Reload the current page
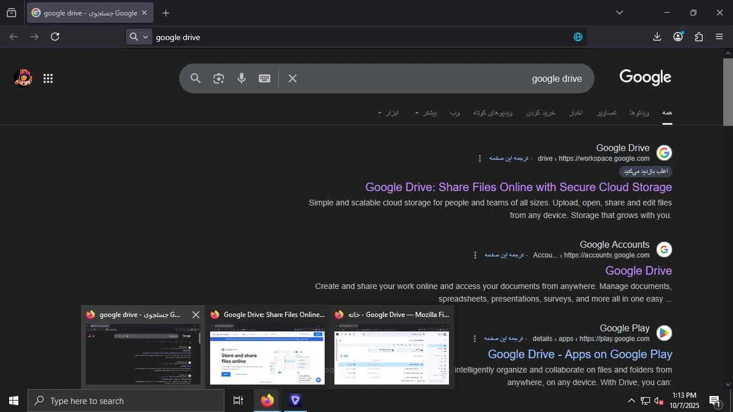 coord(55,37)
